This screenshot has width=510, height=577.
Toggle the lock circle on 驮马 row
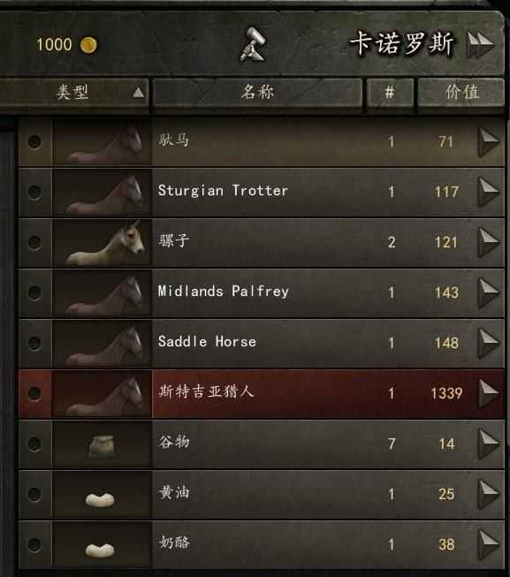(34, 141)
